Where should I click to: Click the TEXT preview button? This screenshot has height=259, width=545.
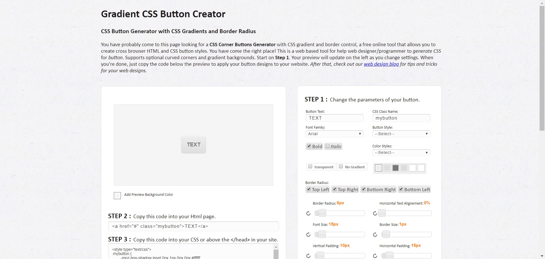(x=194, y=145)
